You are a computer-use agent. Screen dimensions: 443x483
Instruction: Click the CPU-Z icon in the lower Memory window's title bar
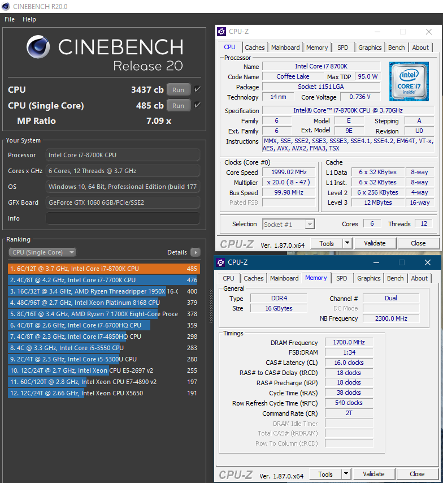[220, 262]
